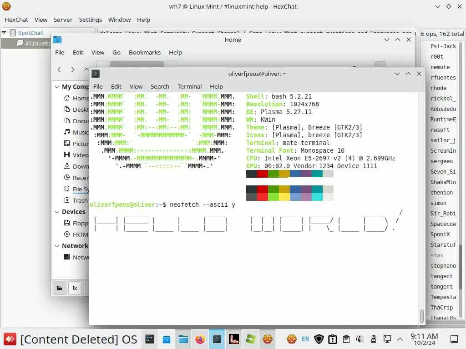Screen dimensions: 466x349
Task: Open System Settings from the taskbar
Action: (x=149, y=339)
